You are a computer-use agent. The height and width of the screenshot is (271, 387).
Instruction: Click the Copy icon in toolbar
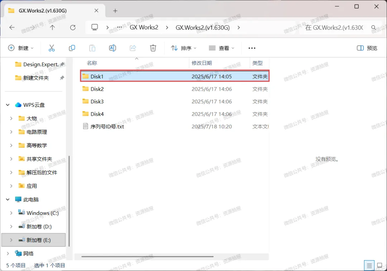pyautogui.click(x=72, y=48)
